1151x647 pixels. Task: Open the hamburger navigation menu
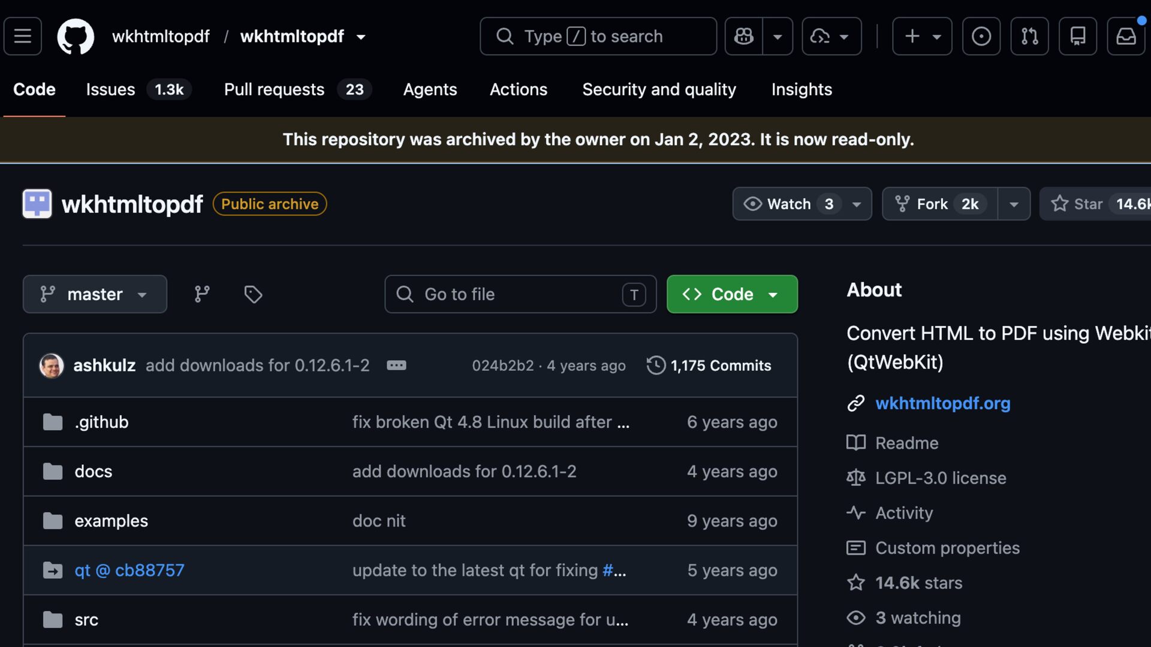click(x=23, y=36)
